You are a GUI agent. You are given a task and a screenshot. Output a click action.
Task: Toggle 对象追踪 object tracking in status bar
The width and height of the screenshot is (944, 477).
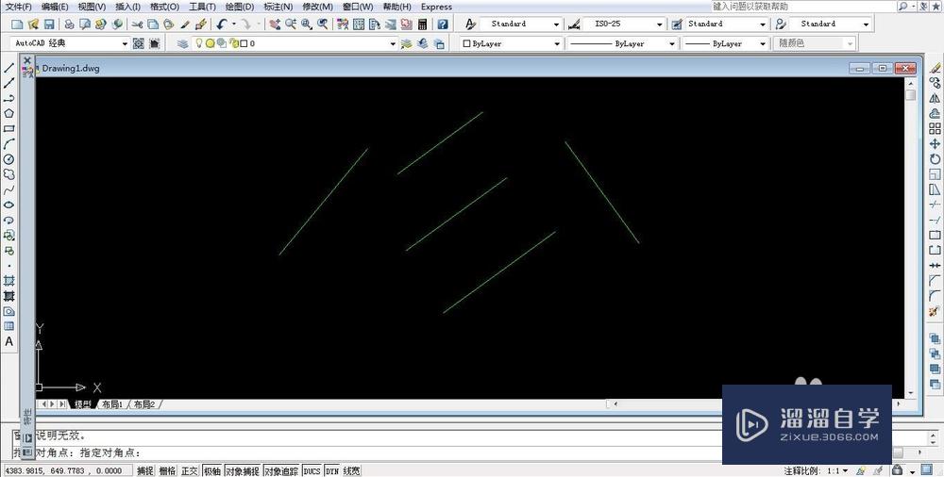(281, 470)
